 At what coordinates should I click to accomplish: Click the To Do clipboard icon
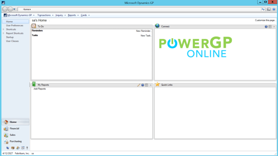[x=34, y=26]
